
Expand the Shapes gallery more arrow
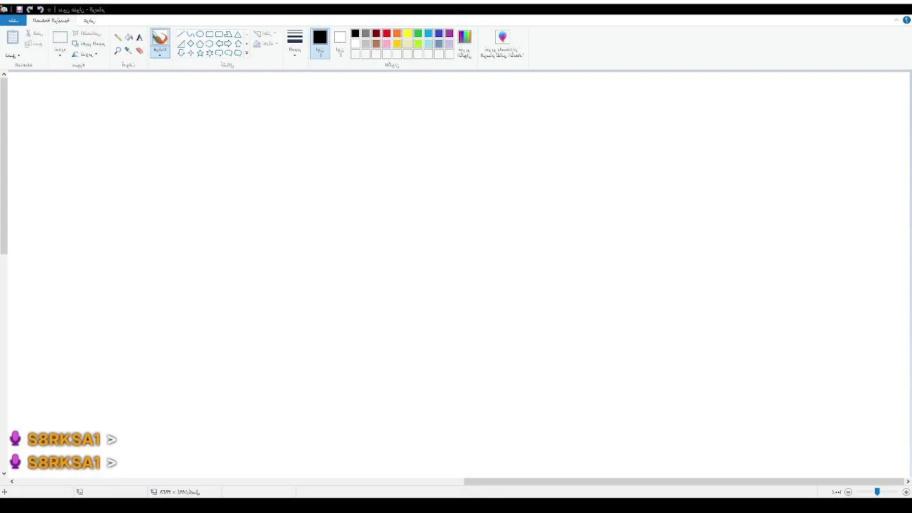247,53
